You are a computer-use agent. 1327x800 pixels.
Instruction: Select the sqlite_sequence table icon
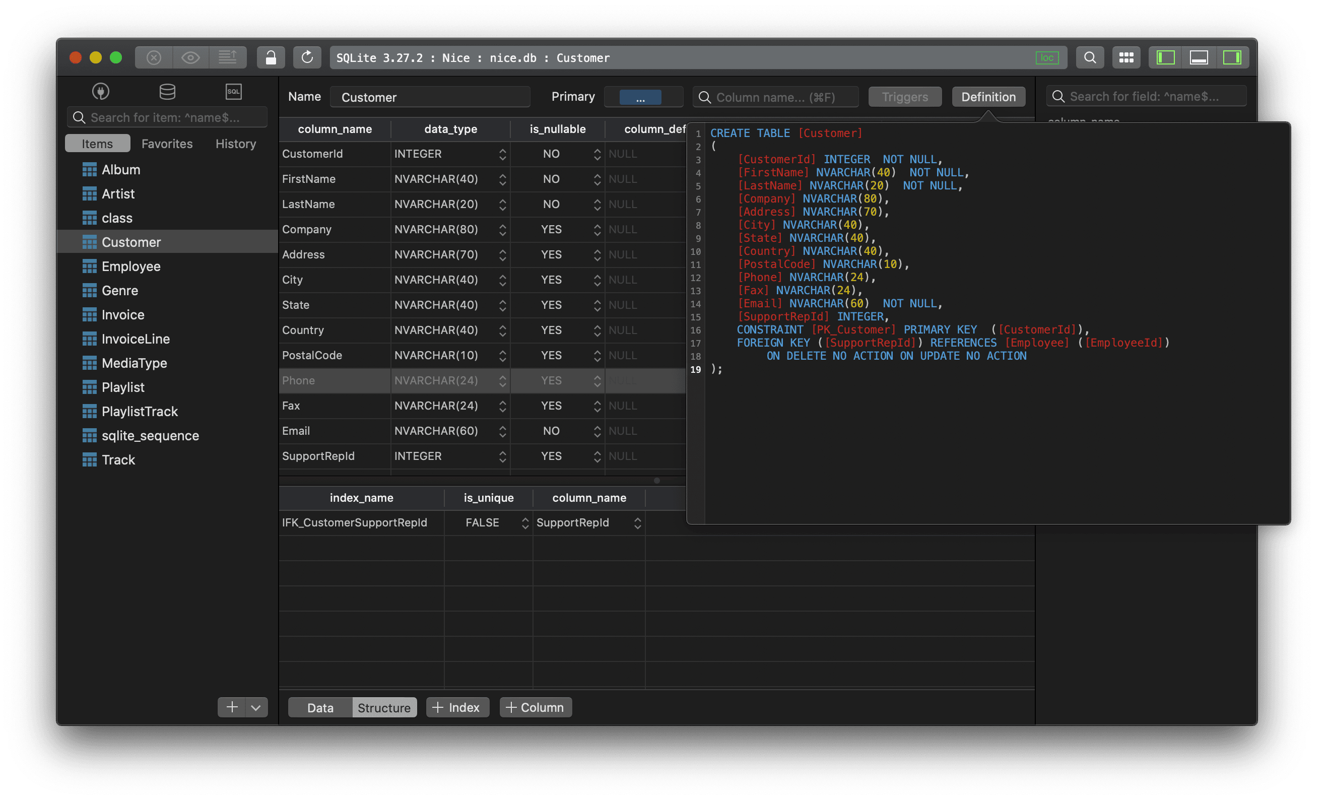pos(89,436)
